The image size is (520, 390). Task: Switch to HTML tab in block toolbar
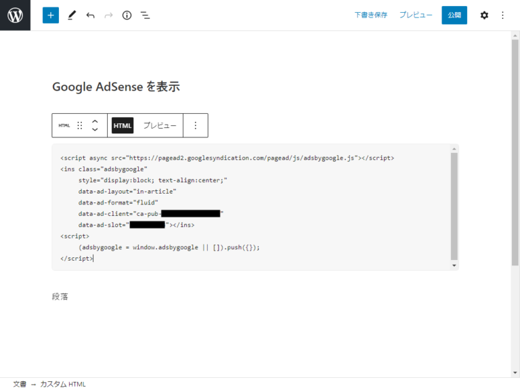pyautogui.click(x=123, y=125)
